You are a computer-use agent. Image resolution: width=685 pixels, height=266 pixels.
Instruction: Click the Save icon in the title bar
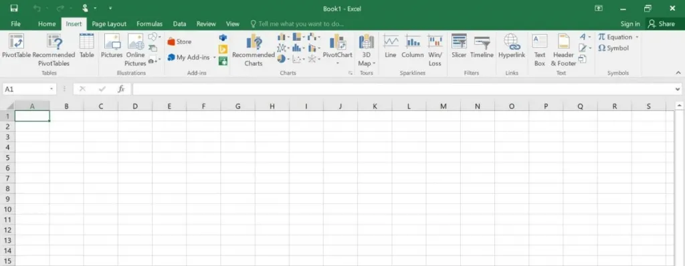pyautogui.click(x=14, y=8)
